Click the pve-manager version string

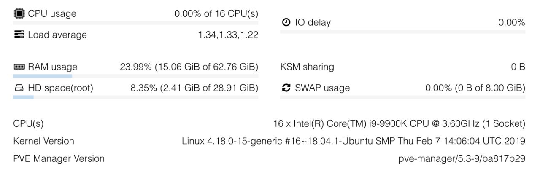462,158
